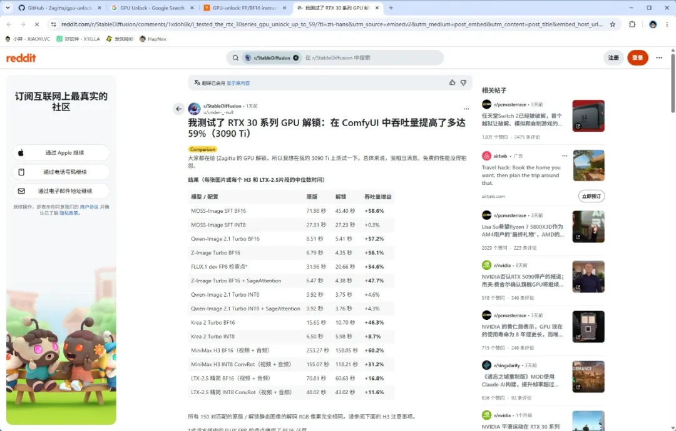676x431 pixels.
Task: Open the r/singularity Oblivion remake post thumbnail
Action: [588, 377]
